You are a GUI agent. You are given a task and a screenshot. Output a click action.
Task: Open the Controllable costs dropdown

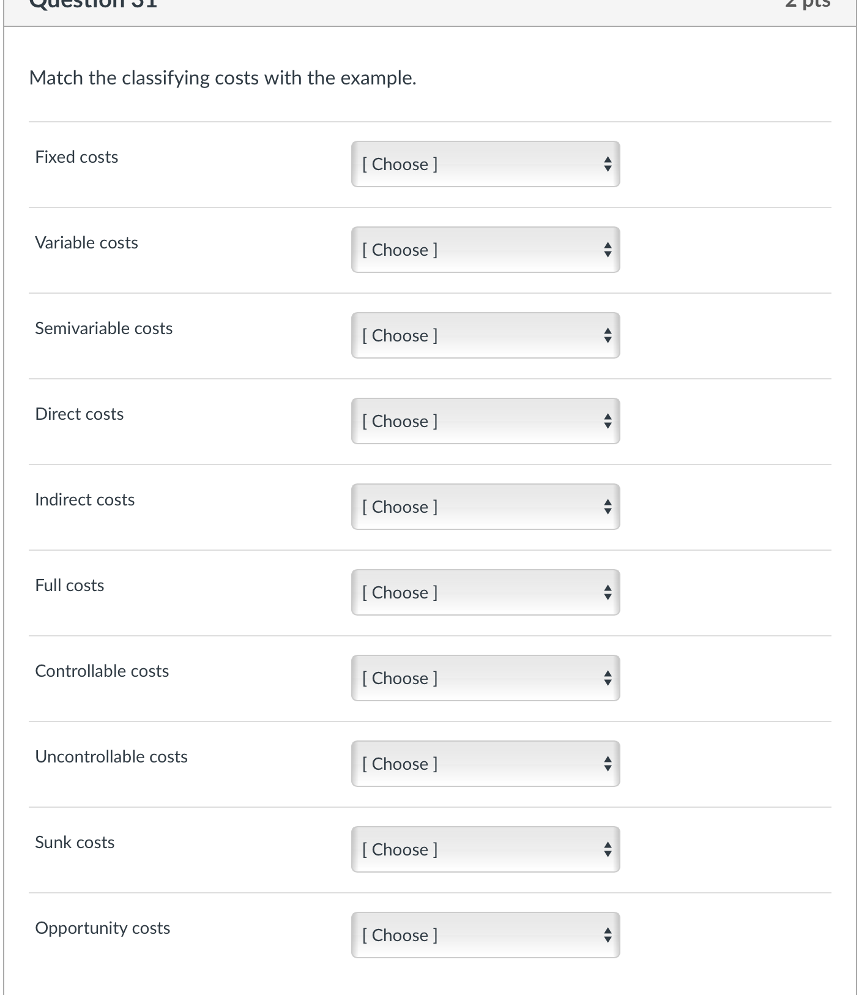tap(485, 678)
